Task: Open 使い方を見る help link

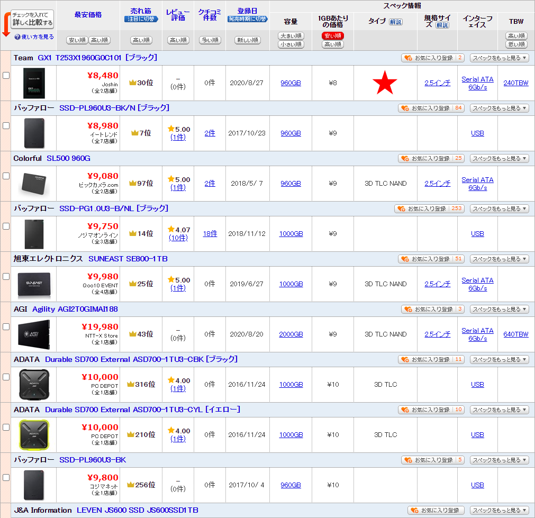Action: [38, 37]
